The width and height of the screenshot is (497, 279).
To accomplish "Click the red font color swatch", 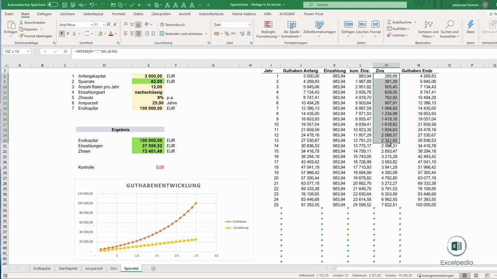I will coord(111,34).
